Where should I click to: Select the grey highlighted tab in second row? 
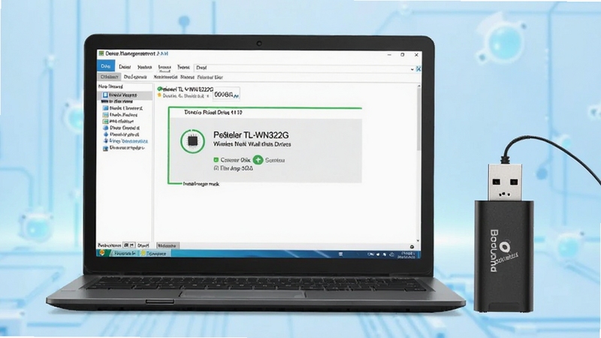click(x=109, y=77)
